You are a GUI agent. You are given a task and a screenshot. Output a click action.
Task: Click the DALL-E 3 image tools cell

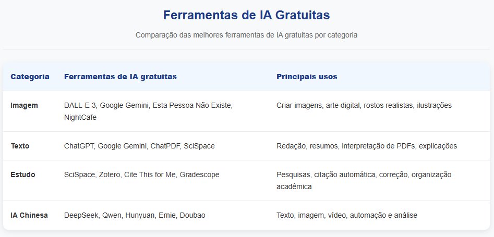(x=148, y=111)
